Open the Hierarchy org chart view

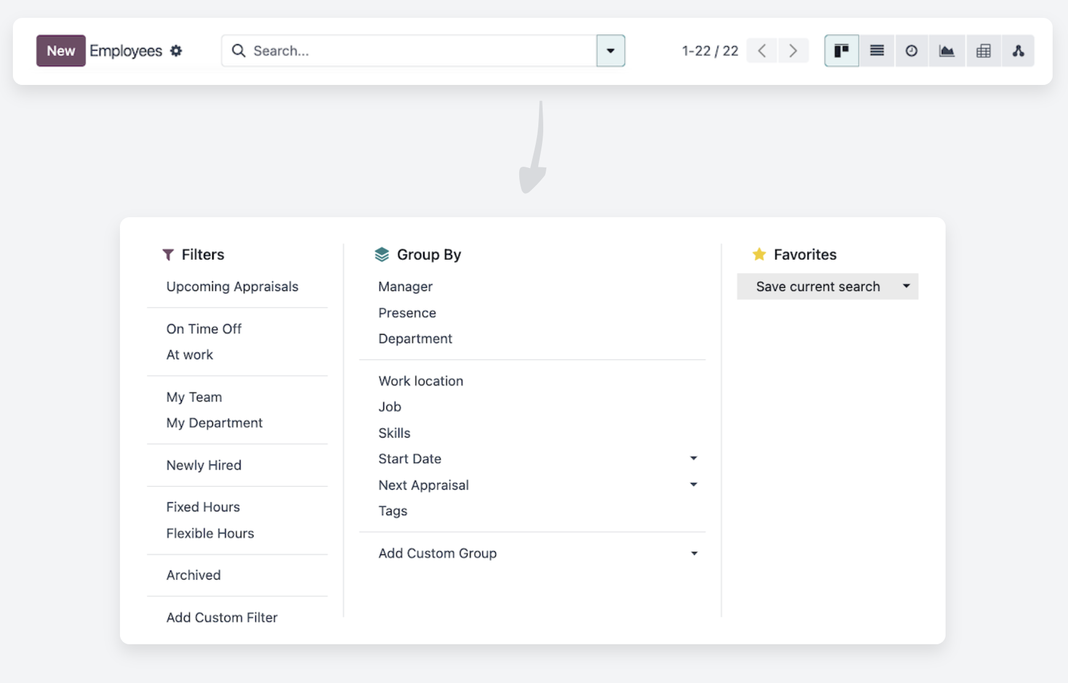(1018, 51)
